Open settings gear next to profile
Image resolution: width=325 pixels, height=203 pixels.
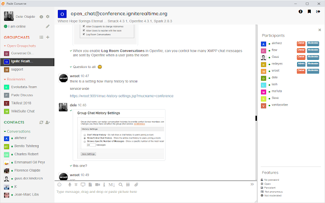[48, 17]
